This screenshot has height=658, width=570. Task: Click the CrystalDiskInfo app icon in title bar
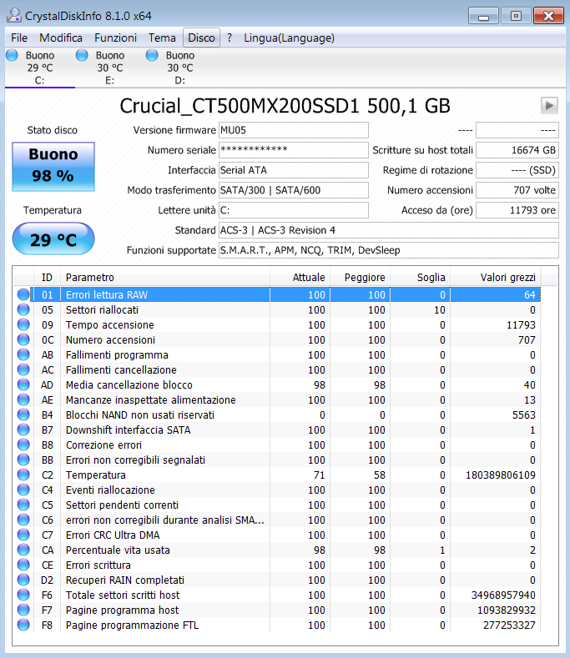click(x=14, y=16)
